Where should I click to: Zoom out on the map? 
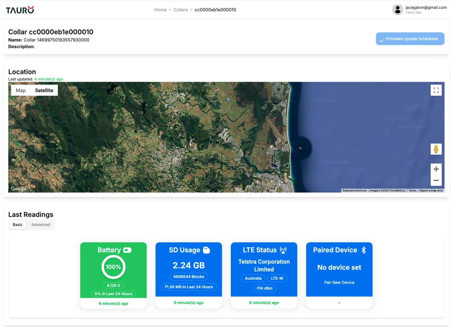click(x=436, y=180)
